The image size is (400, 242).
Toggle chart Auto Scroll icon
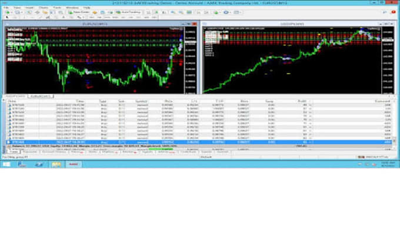tap(199, 12)
